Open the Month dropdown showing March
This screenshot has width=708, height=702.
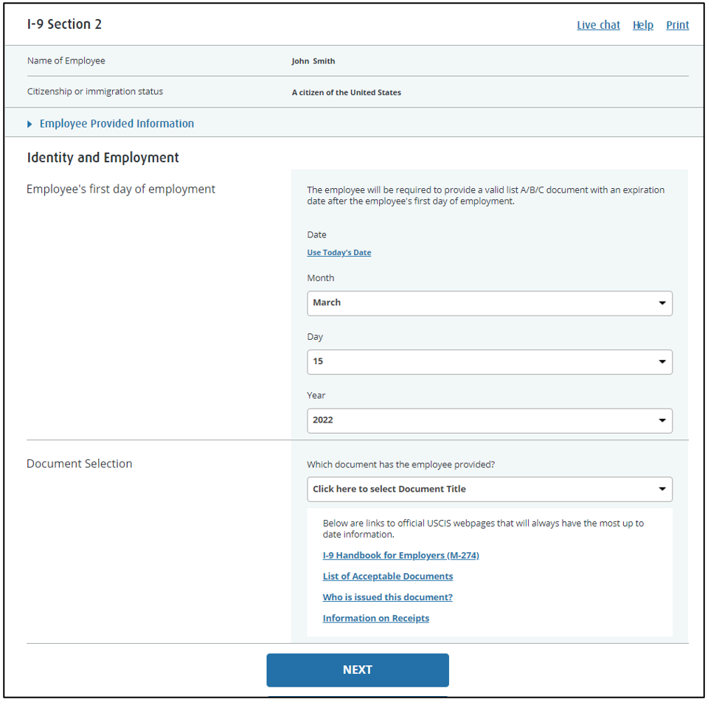click(x=489, y=303)
